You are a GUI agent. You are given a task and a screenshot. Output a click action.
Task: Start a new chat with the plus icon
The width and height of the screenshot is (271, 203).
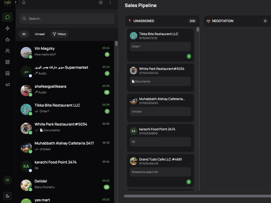pos(101,2)
